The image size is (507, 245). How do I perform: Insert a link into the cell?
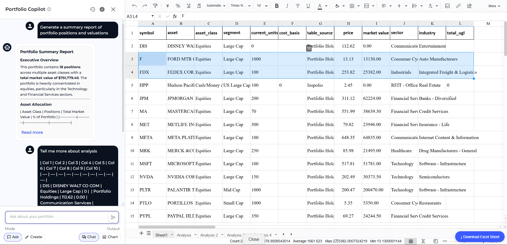tap(458, 6)
